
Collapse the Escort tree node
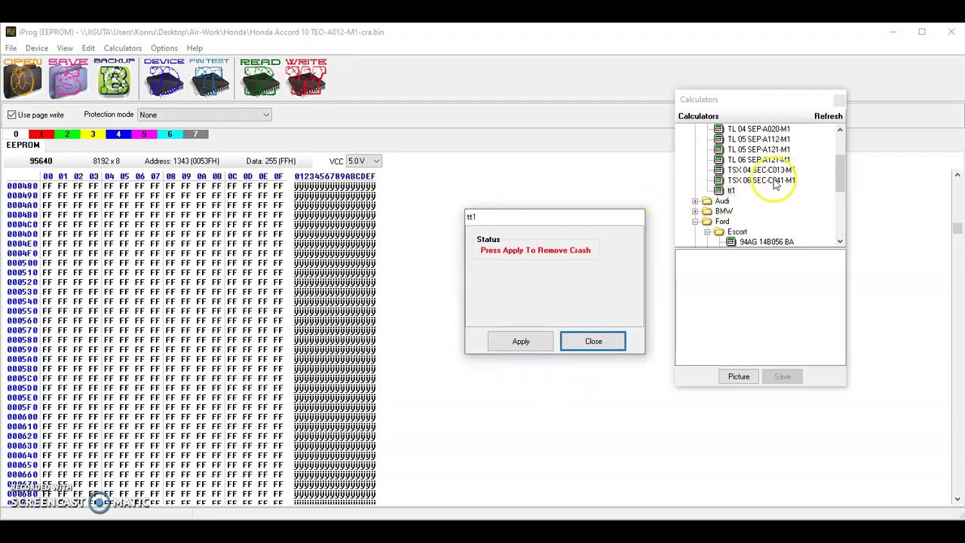click(x=707, y=232)
